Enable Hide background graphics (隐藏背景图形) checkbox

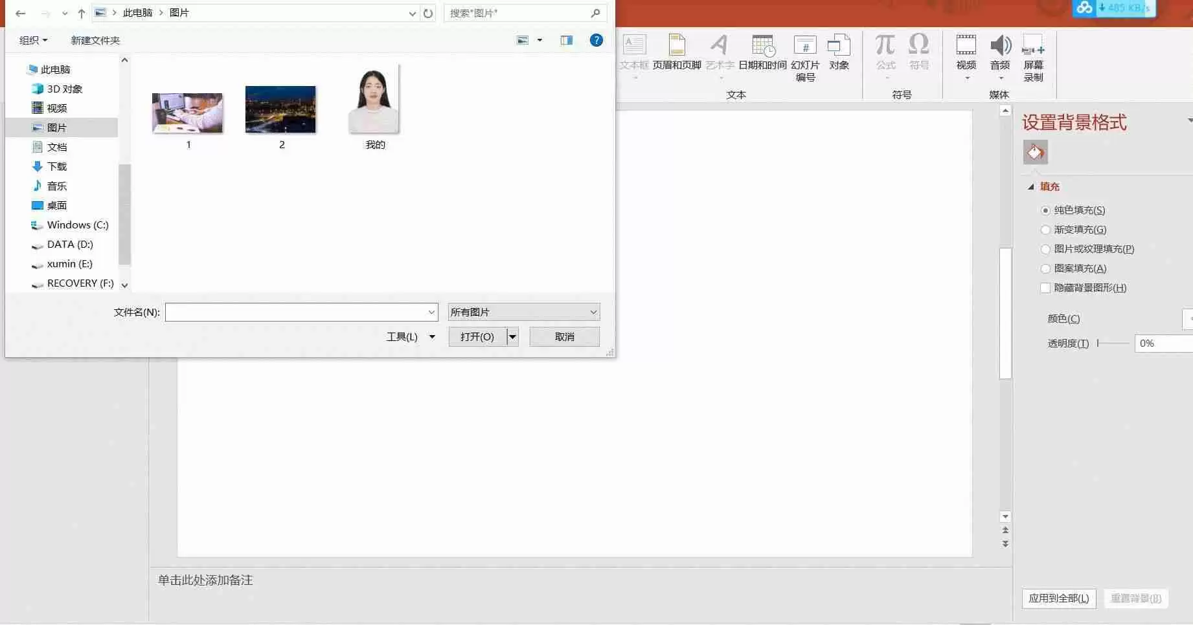point(1045,288)
